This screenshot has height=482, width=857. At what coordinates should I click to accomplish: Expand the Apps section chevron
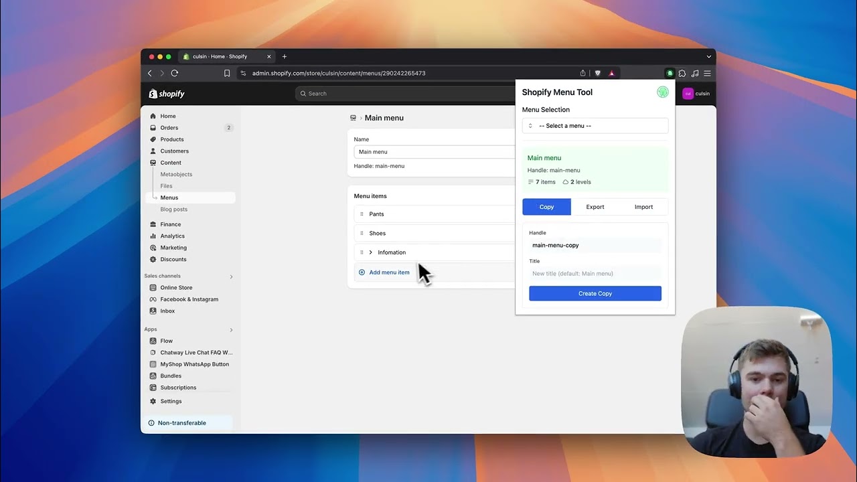click(231, 330)
